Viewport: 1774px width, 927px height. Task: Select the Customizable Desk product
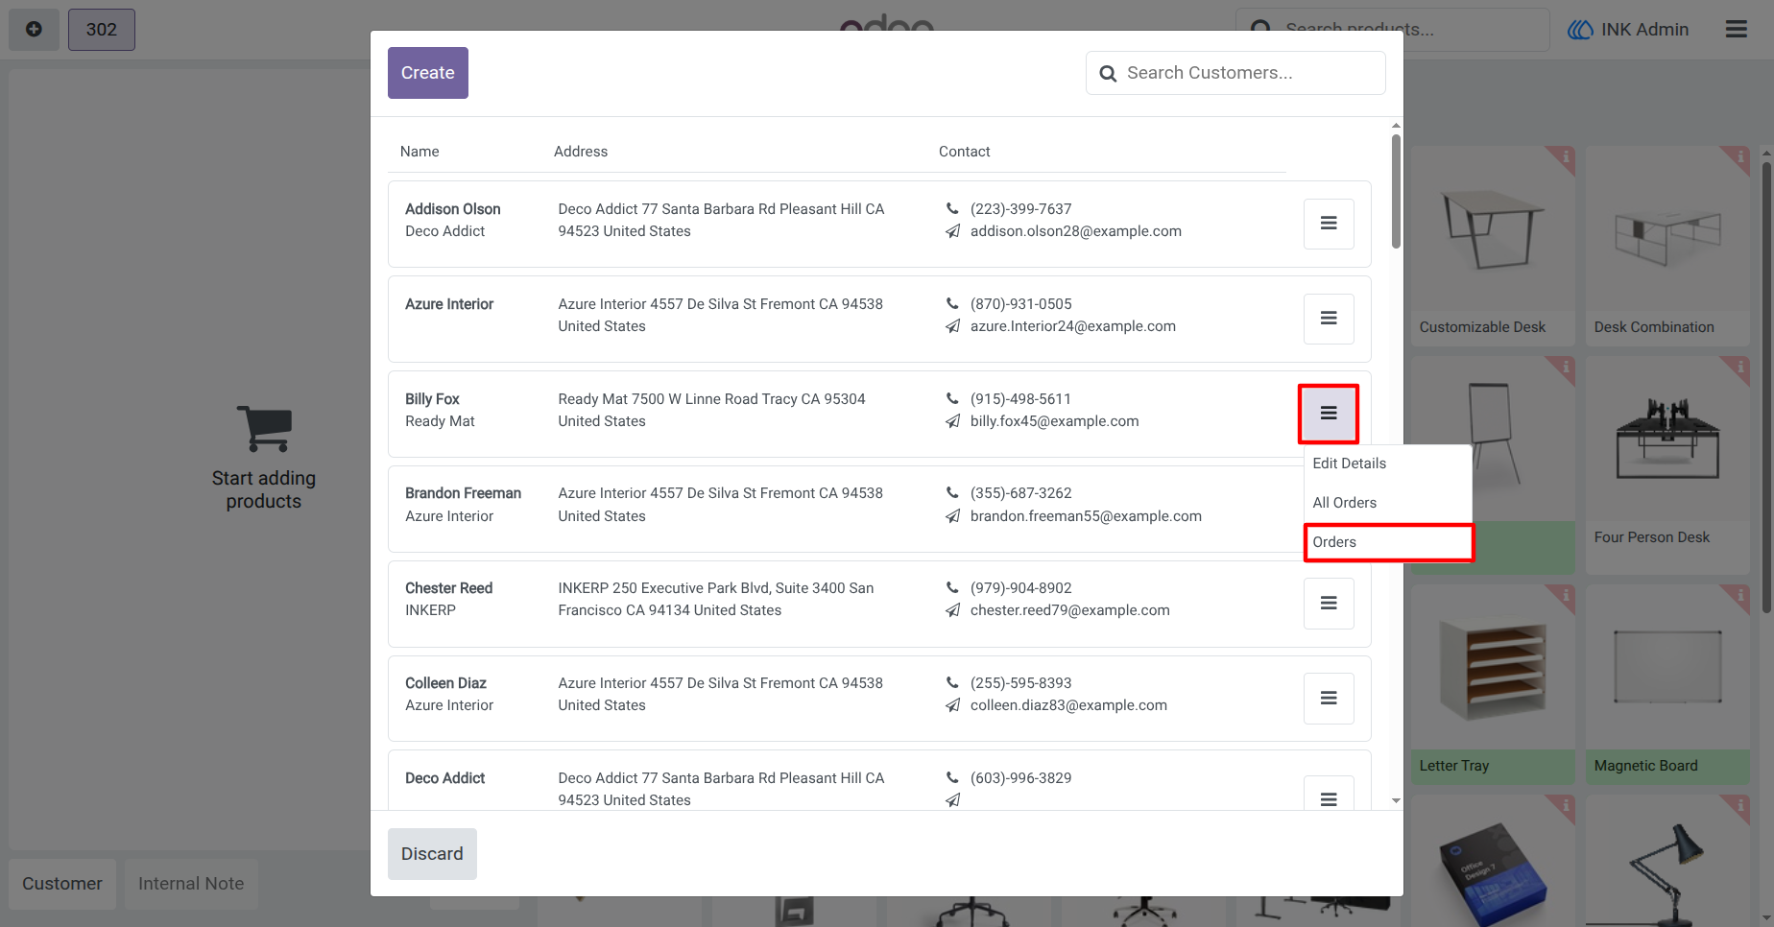[x=1493, y=246]
